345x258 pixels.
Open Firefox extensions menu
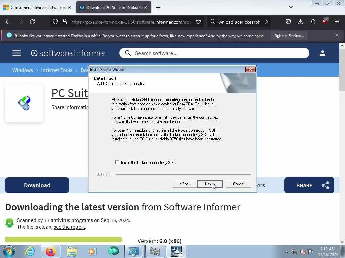(x=313, y=22)
